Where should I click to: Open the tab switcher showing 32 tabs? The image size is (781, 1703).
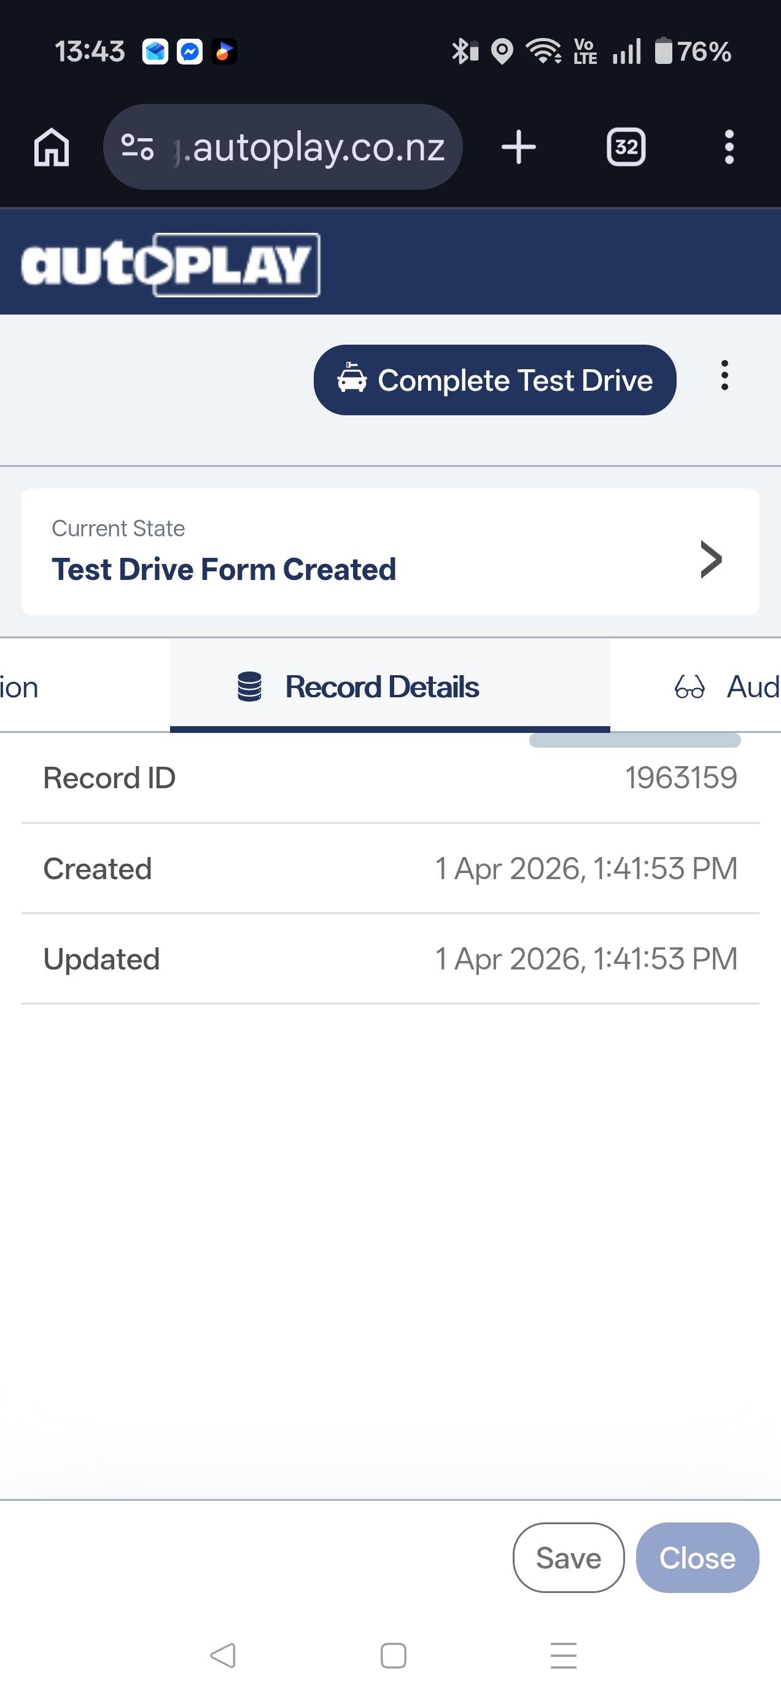coord(626,147)
